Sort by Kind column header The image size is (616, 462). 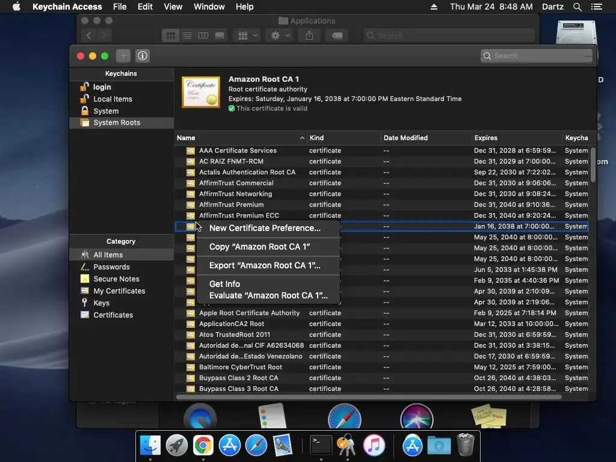coord(343,138)
